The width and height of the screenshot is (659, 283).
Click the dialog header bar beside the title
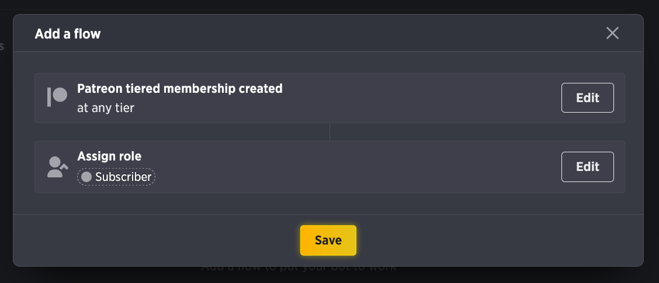tap(353, 33)
